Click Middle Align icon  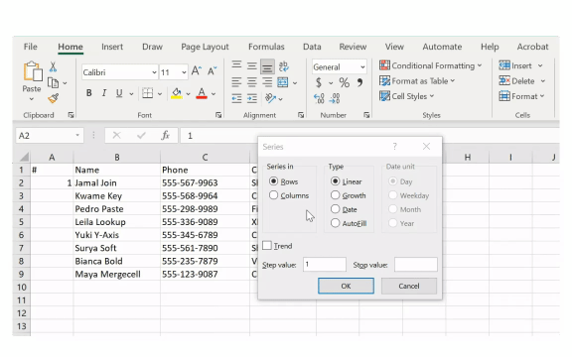[251, 66]
